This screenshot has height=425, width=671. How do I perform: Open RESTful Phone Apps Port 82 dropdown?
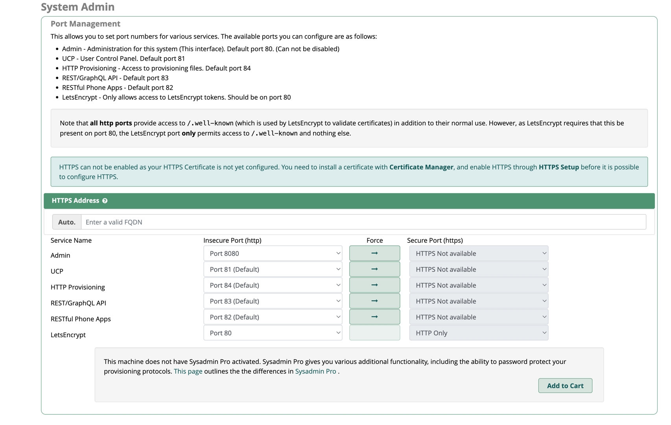pos(273,317)
